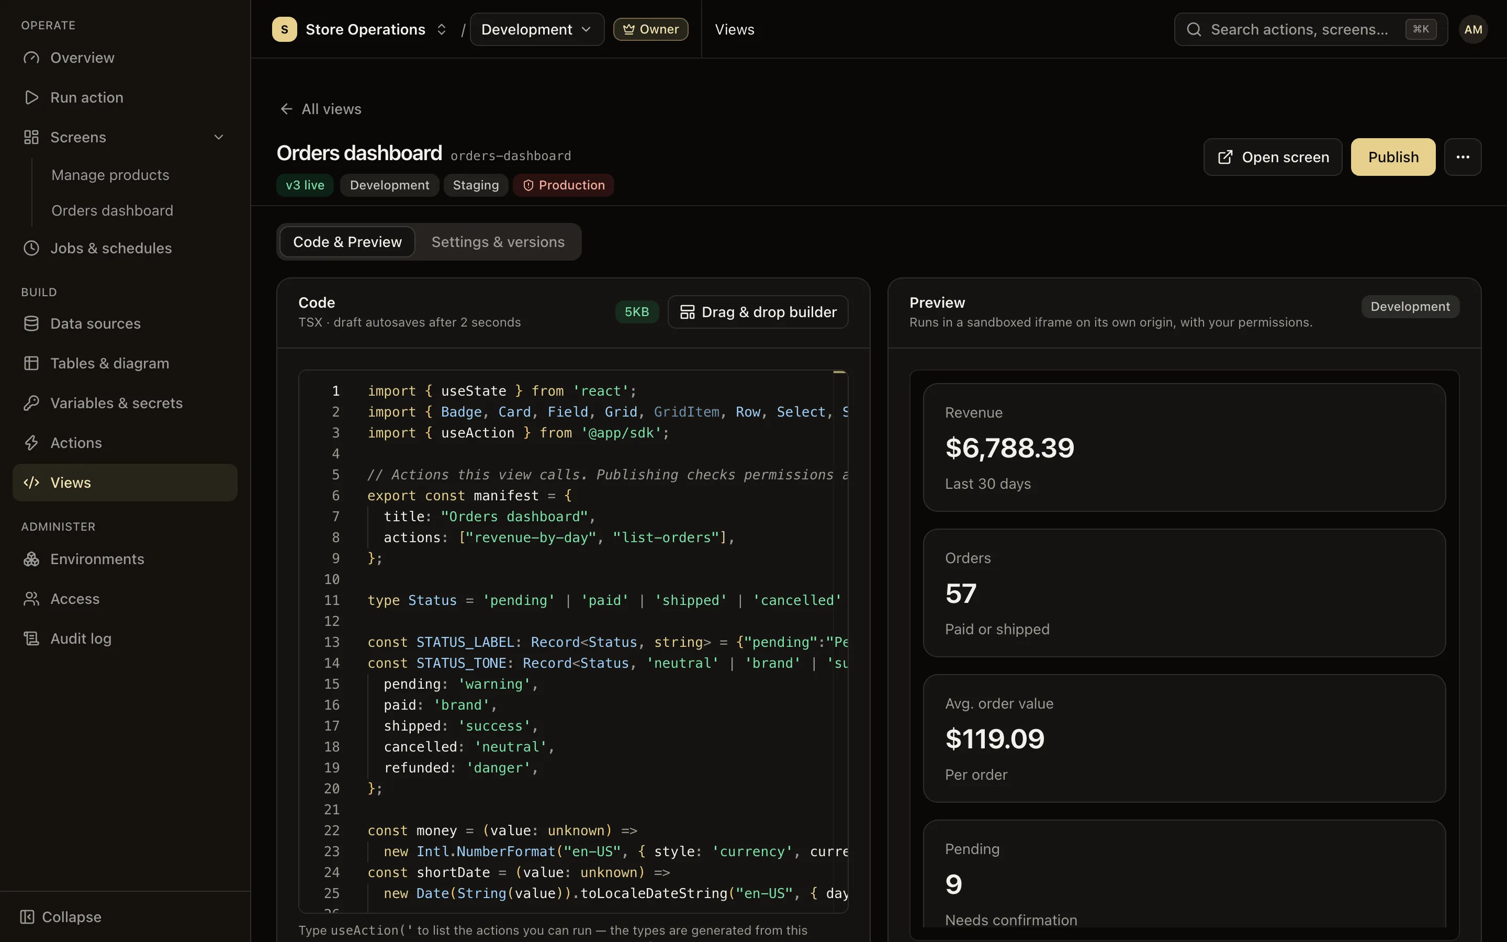The image size is (1507, 942).
Task: Collapse the sidebar
Action: pos(61,916)
